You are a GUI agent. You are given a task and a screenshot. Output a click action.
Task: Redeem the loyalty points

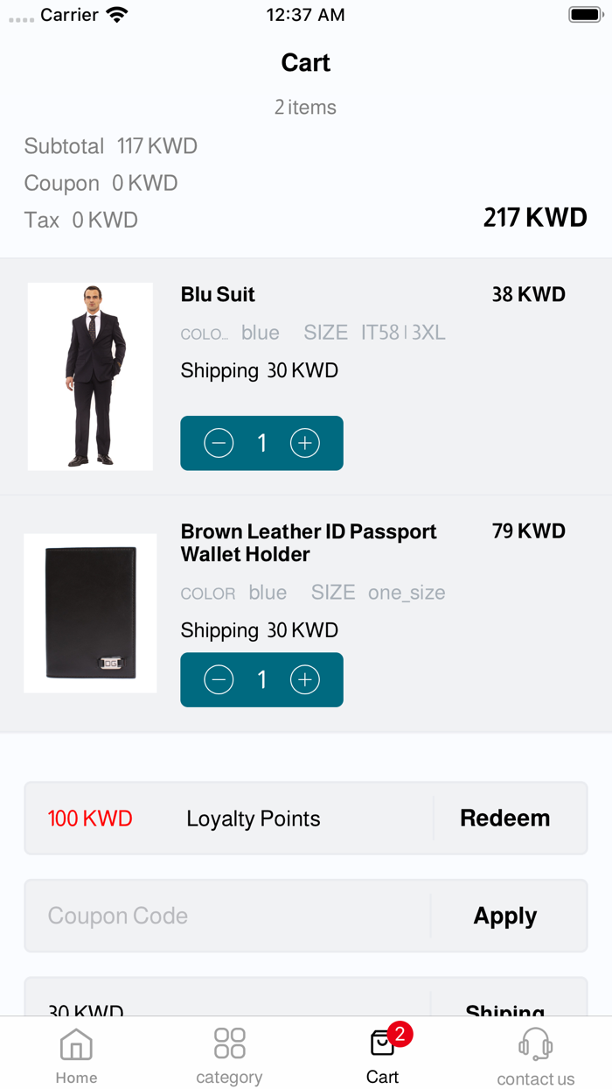click(x=504, y=819)
